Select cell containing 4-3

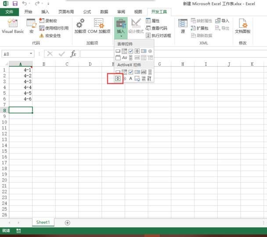21,81
